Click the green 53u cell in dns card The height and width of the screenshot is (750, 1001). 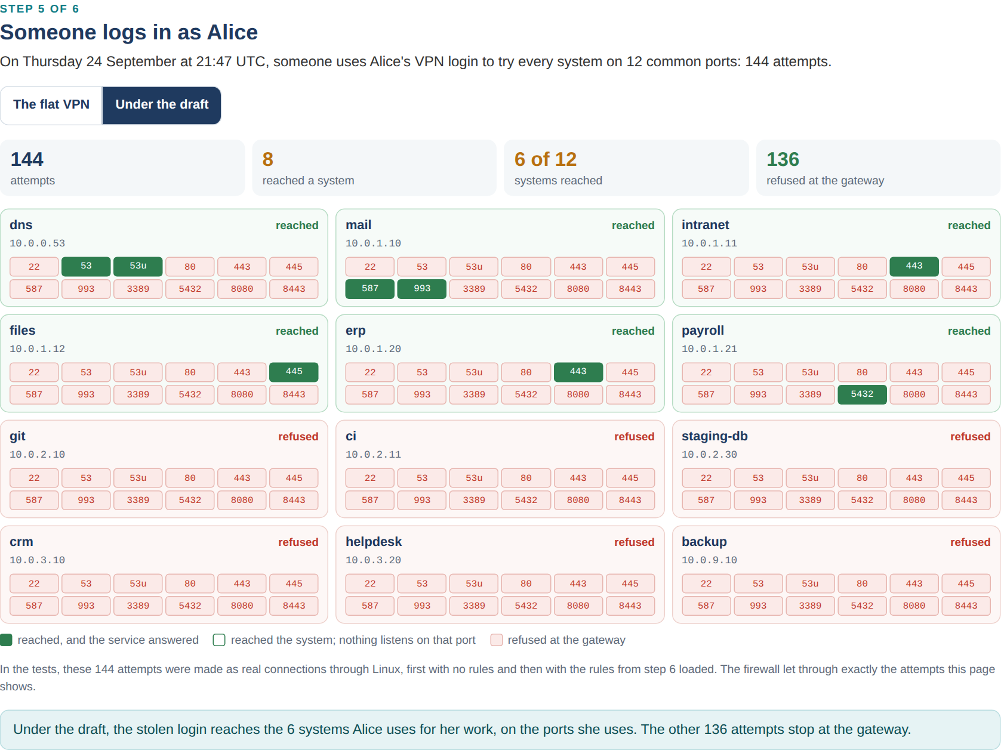(x=138, y=266)
